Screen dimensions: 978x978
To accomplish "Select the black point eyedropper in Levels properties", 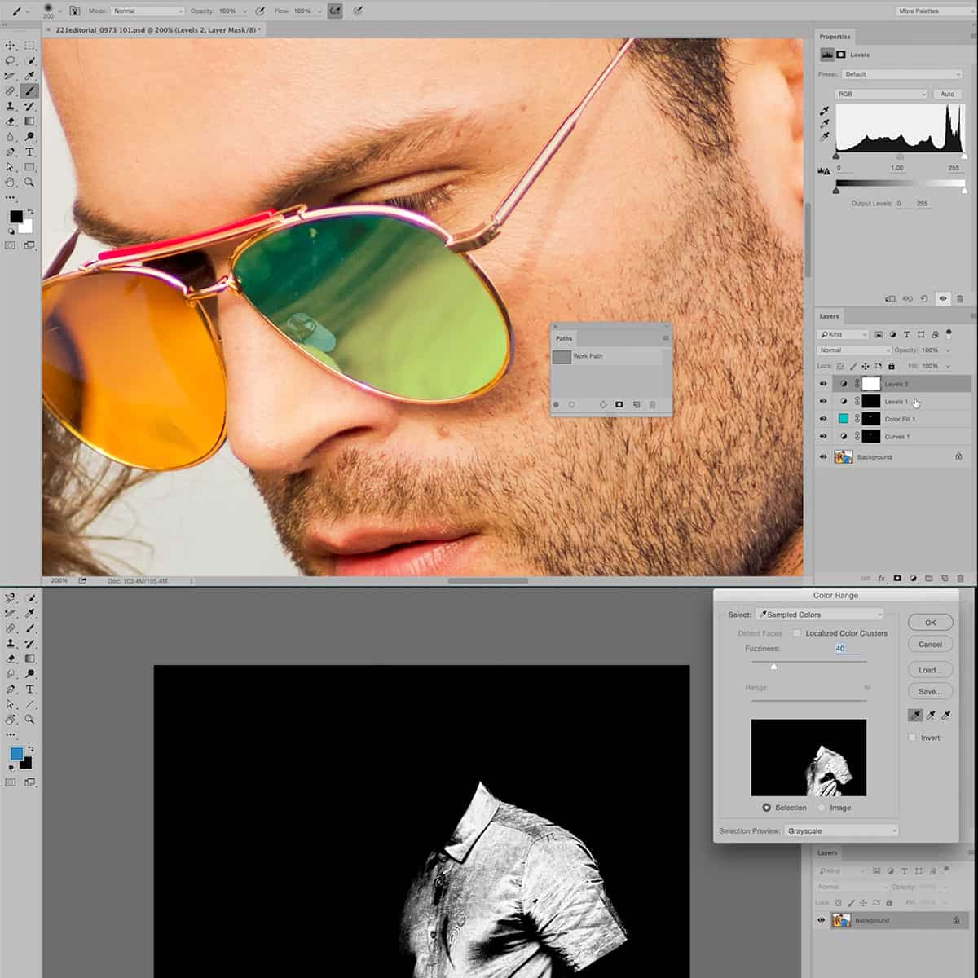I will coord(824,111).
